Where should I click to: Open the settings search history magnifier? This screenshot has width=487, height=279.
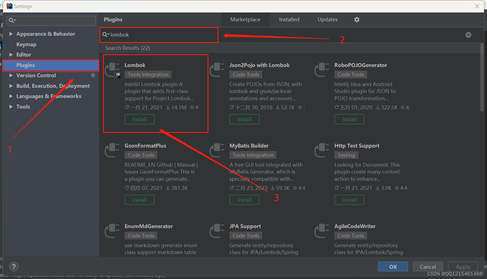pos(12,20)
